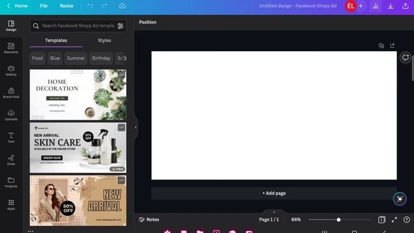Open the help question mark

point(407,219)
